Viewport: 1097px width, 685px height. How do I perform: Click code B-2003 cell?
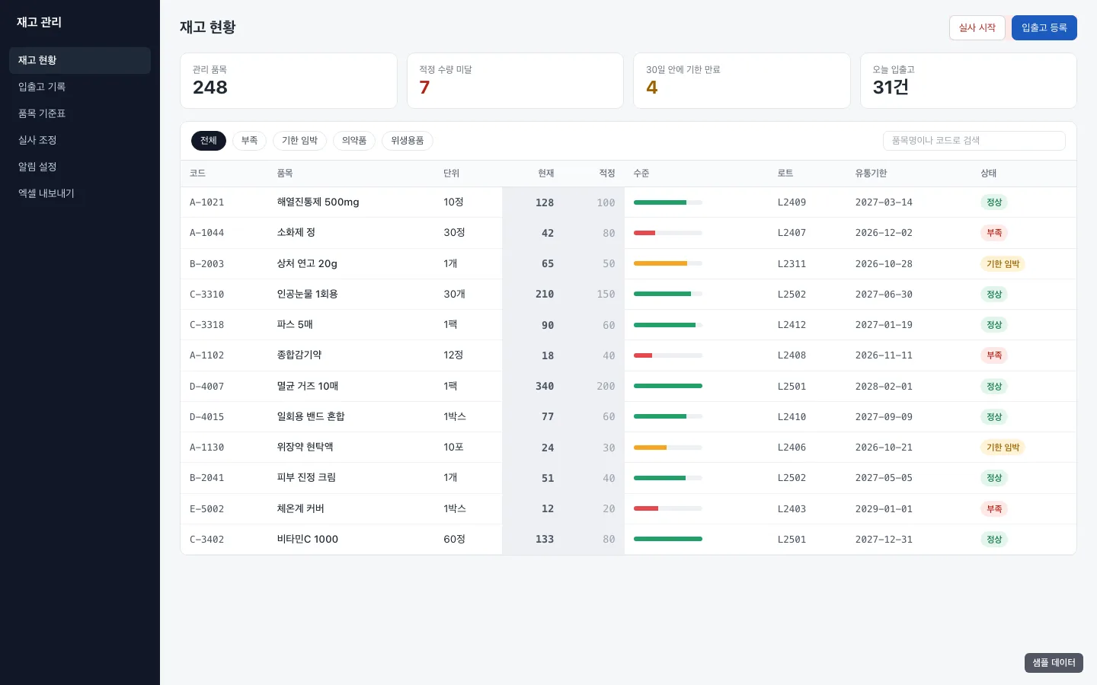207,264
